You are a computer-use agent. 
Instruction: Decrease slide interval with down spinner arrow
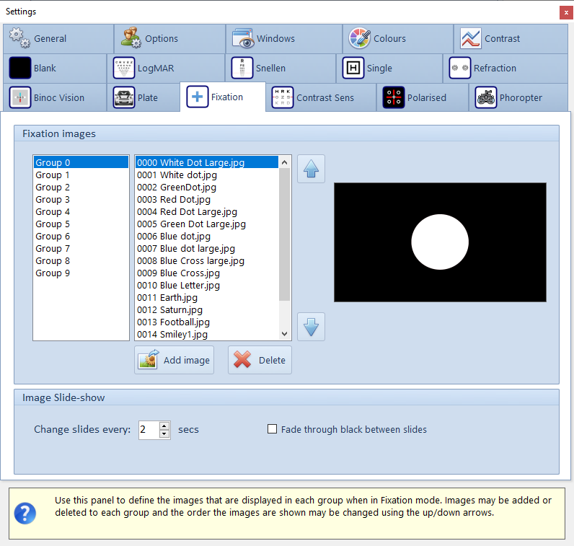click(x=164, y=433)
